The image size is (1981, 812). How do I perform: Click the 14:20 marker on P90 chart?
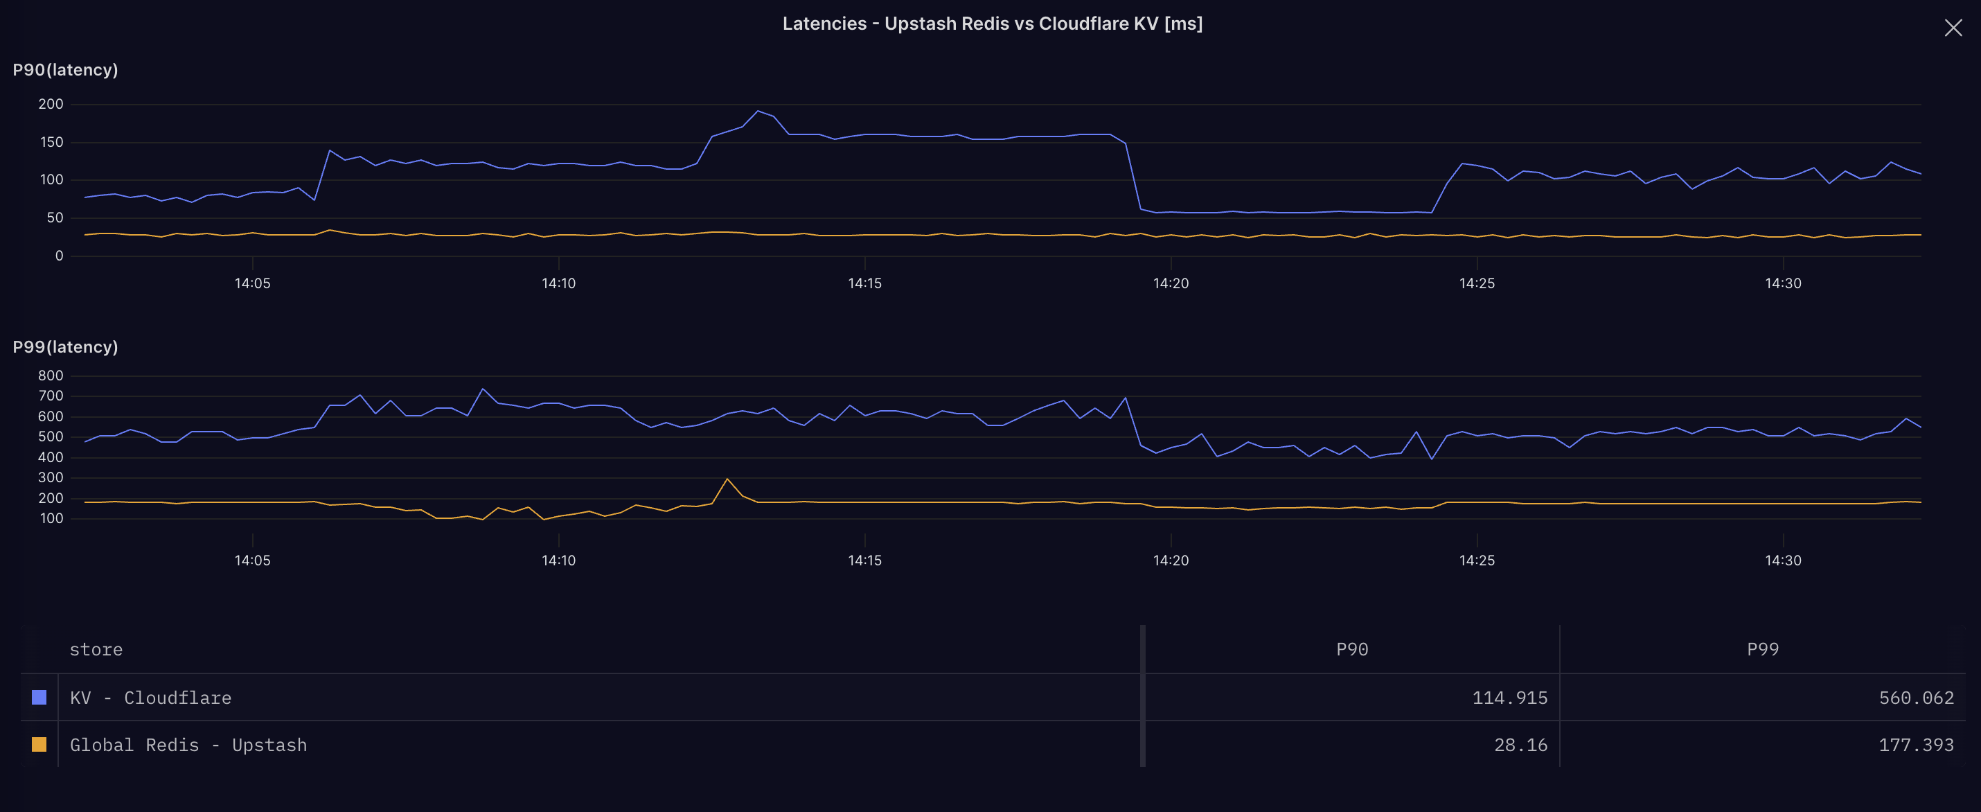[x=1171, y=283]
